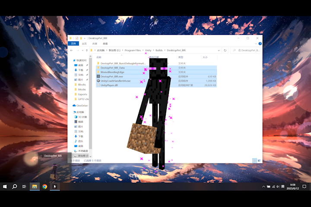This screenshot has height=207, width=311.
Task: Go to Unity in the address breadcrumb
Action: click(x=148, y=50)
